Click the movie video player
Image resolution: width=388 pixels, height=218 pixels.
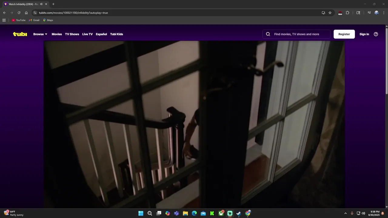pos(194,124)
